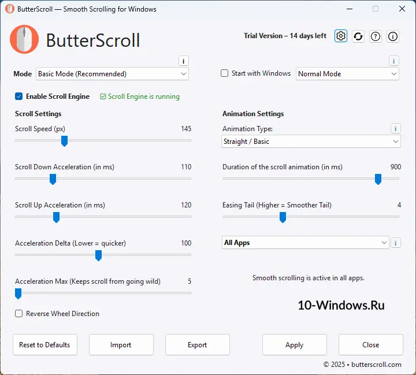Click the info icon above Normal Mode dropdown
416x375 pixels.
tap(393, 61)
